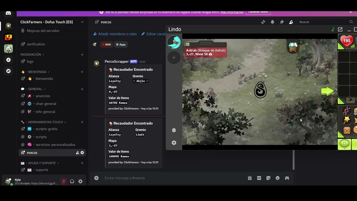Select the ClickFarmers server icon in sidebar

click(x=8, y=26)
